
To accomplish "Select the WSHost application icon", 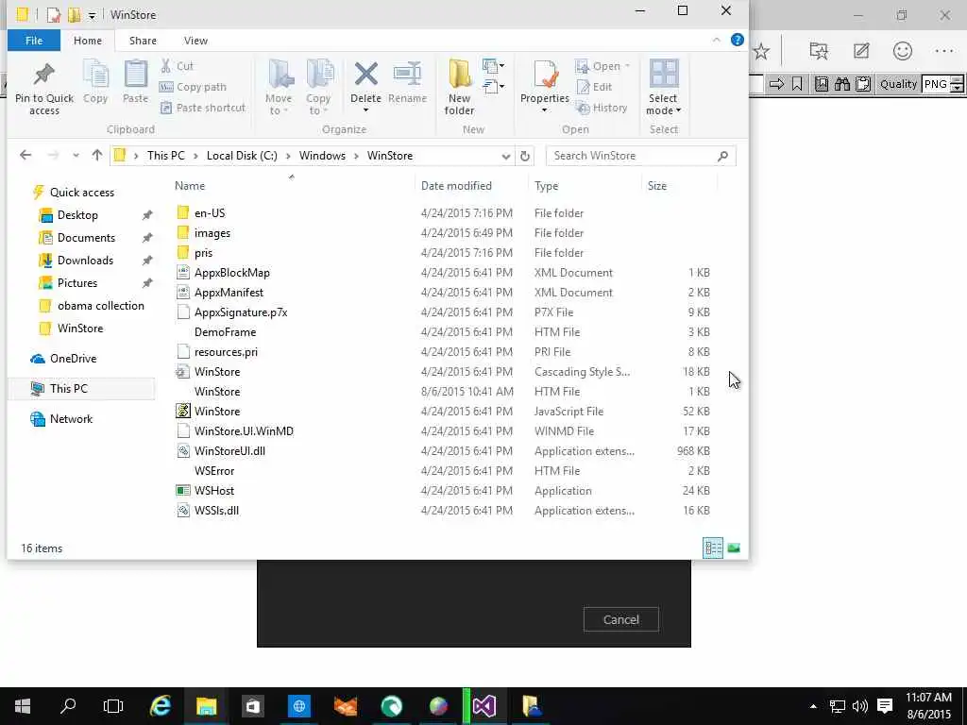I will (182, 491).
